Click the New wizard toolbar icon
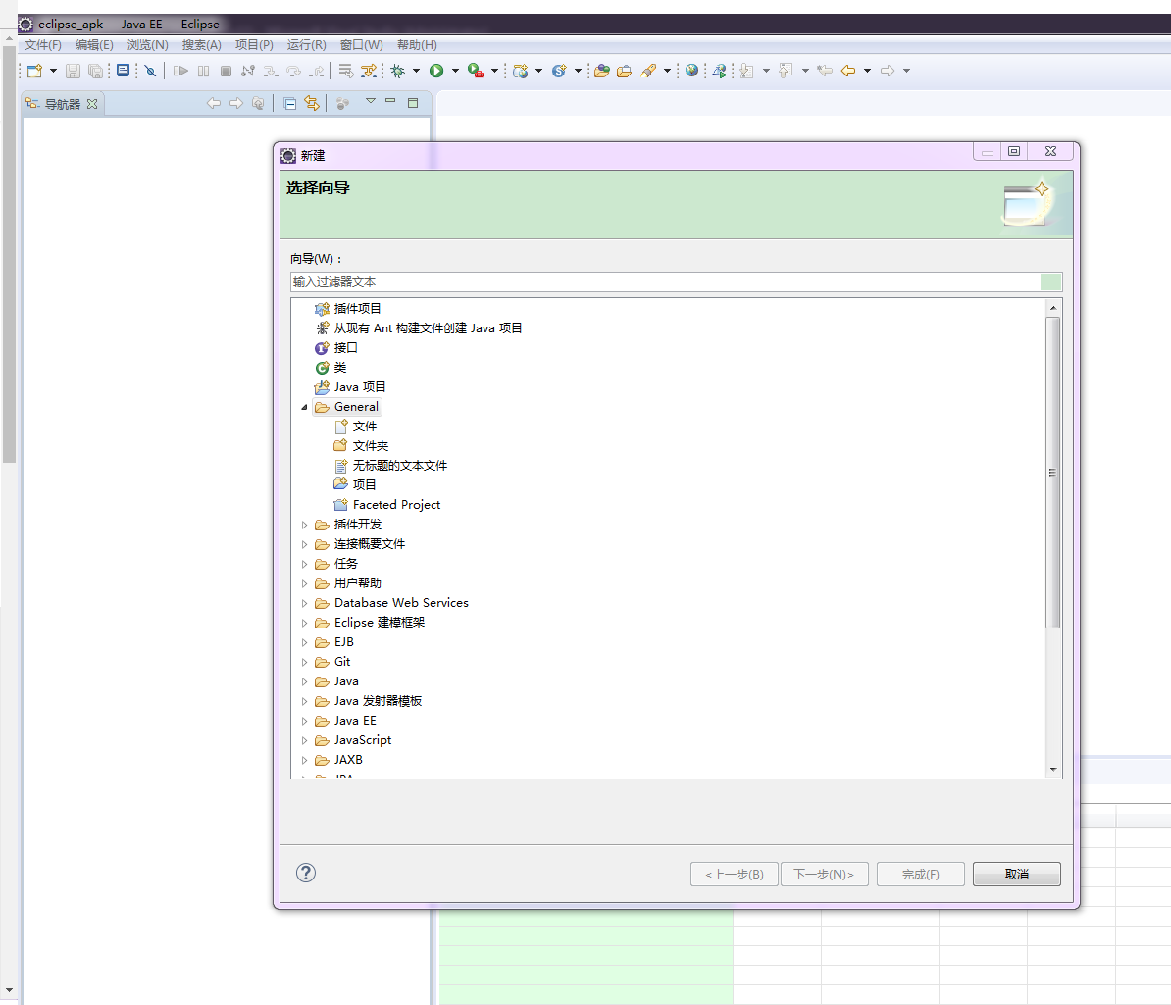Screen dimensions: 1171x1005 [34, 71]
